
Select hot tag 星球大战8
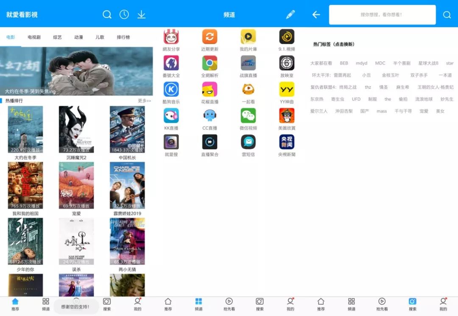point(428,63)
